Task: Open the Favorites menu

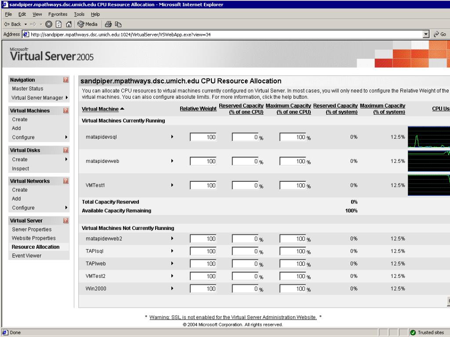Action: pos(58,14)
